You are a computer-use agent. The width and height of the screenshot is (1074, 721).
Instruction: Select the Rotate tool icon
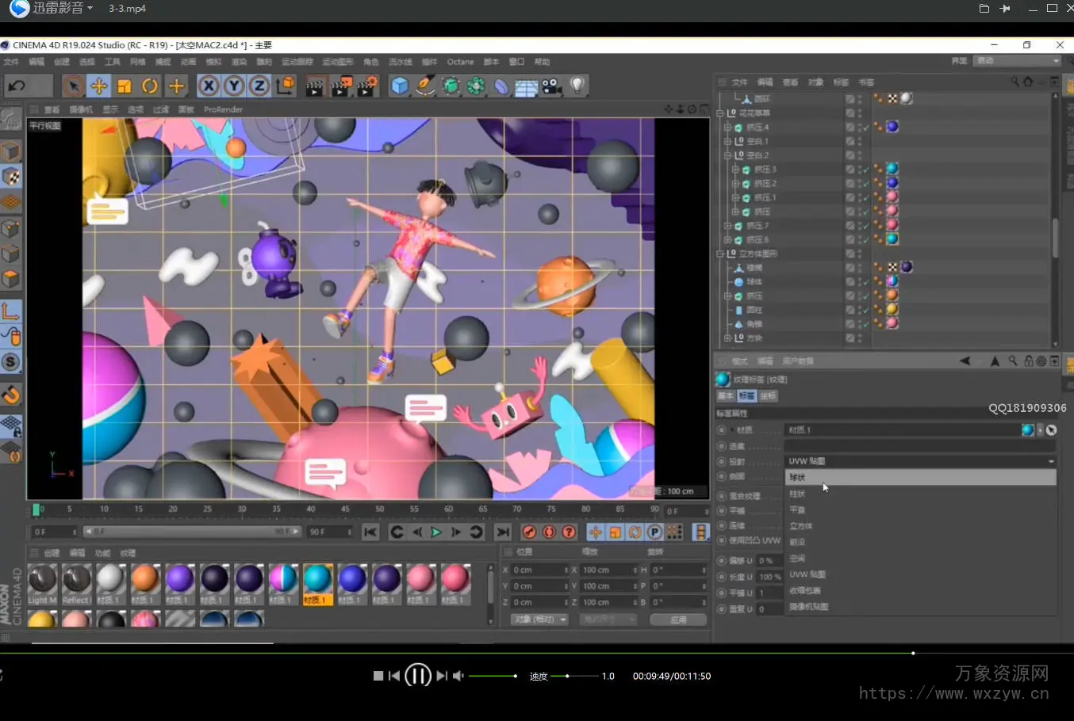coord(150,86)
